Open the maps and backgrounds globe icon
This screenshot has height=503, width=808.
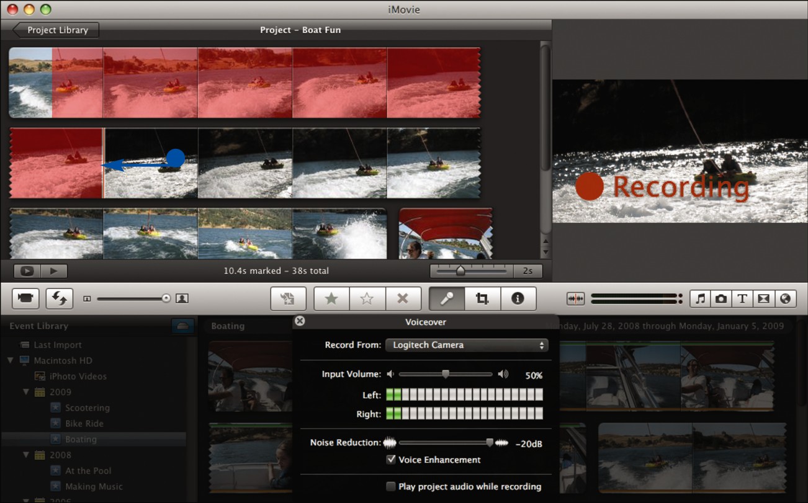point(785,298)
